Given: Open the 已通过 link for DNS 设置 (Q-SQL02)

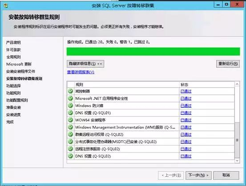Looking at the screenshot, I should (186, 156).
